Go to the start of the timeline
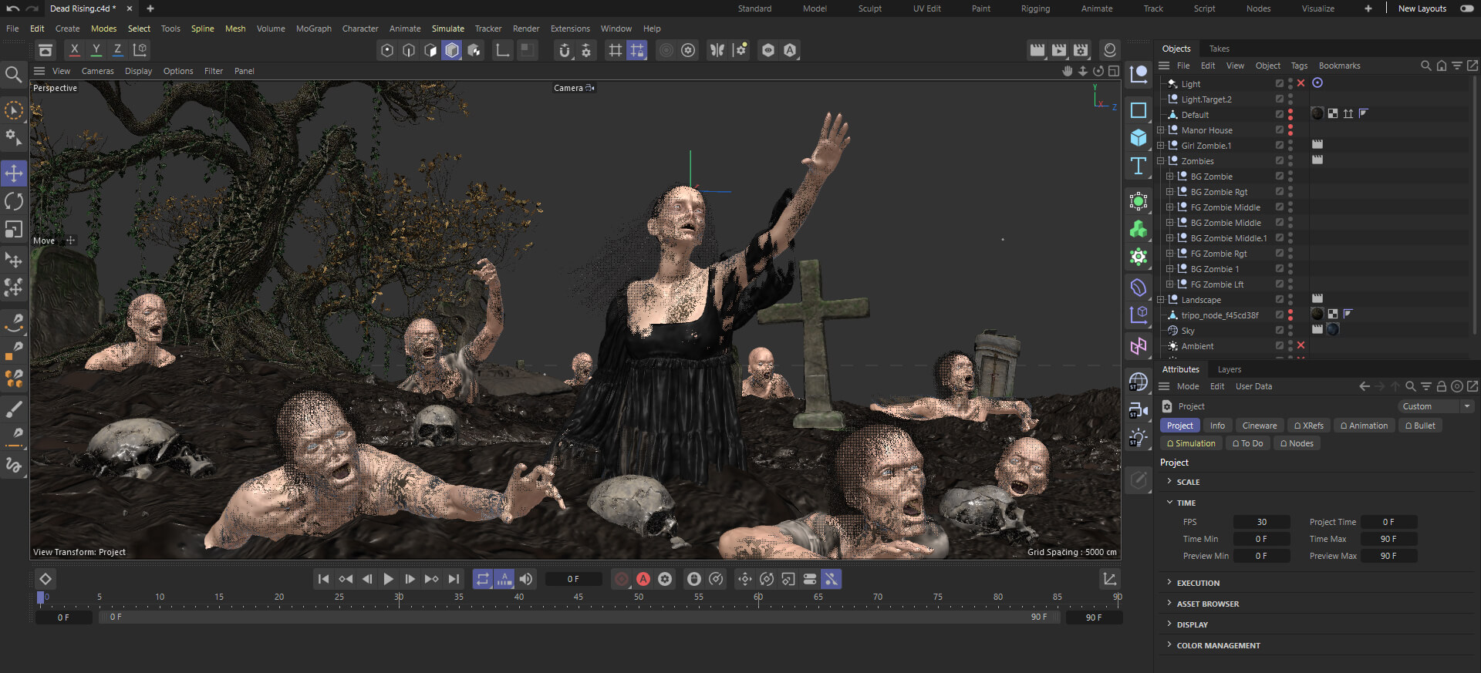This screenshot has height=673, width=1481. pos(324,579)
